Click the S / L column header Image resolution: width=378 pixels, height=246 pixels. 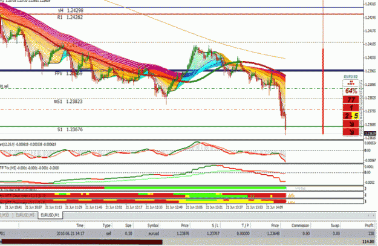[x=215, y=225]
